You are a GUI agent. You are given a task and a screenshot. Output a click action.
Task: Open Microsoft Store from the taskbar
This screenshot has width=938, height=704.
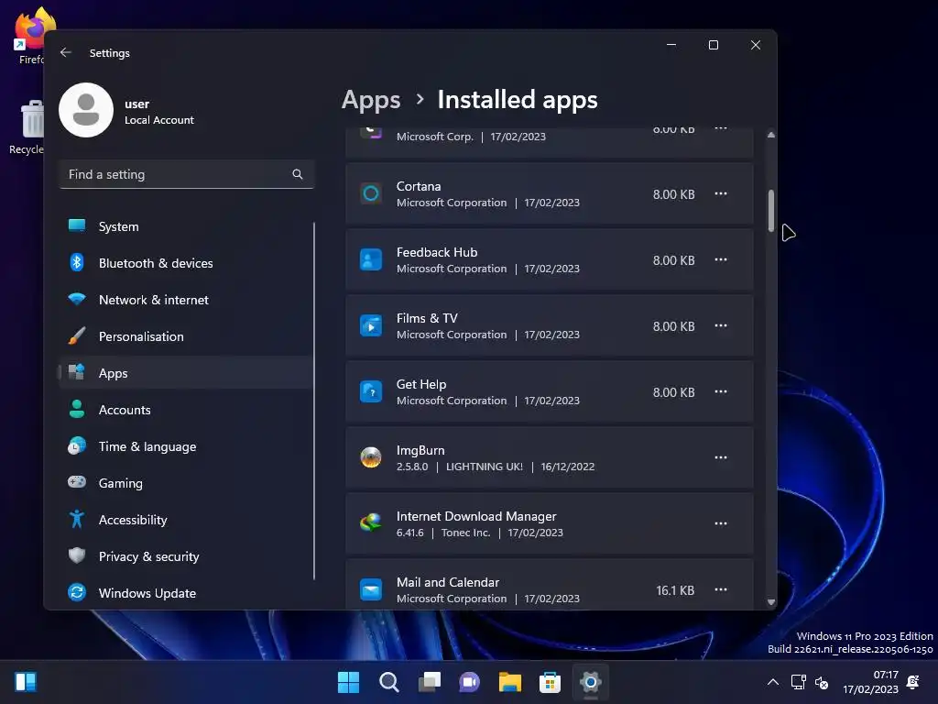pos(551,682)
